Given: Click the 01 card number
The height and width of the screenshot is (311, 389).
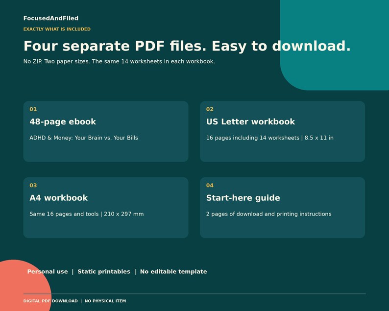Looking at the screenshot, I should coord(33,109).
